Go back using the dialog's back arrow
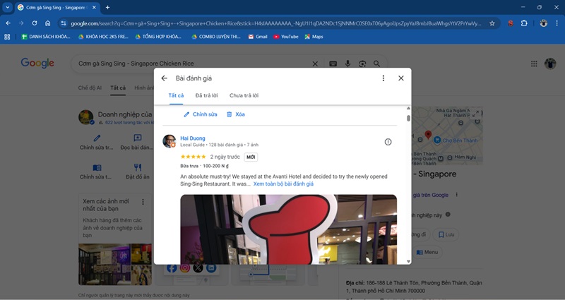This screenshot has height=300, width=565. click(164, 78)
